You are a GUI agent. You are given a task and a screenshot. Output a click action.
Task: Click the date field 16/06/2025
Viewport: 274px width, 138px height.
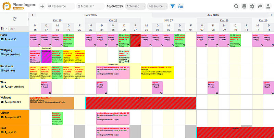115,6
